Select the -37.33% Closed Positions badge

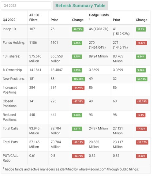click(x=78, y=101)
